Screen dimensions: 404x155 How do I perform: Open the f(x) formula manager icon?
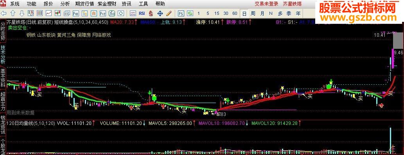[112, 13]
